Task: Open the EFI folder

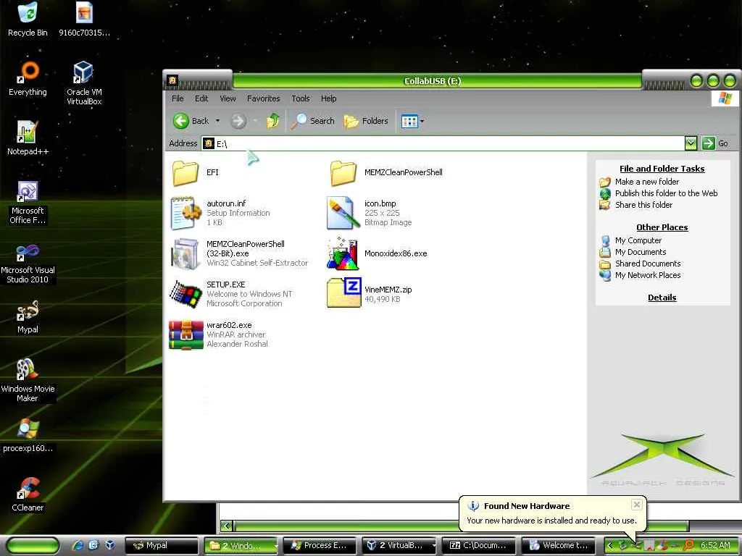Action: pos(185,173)
